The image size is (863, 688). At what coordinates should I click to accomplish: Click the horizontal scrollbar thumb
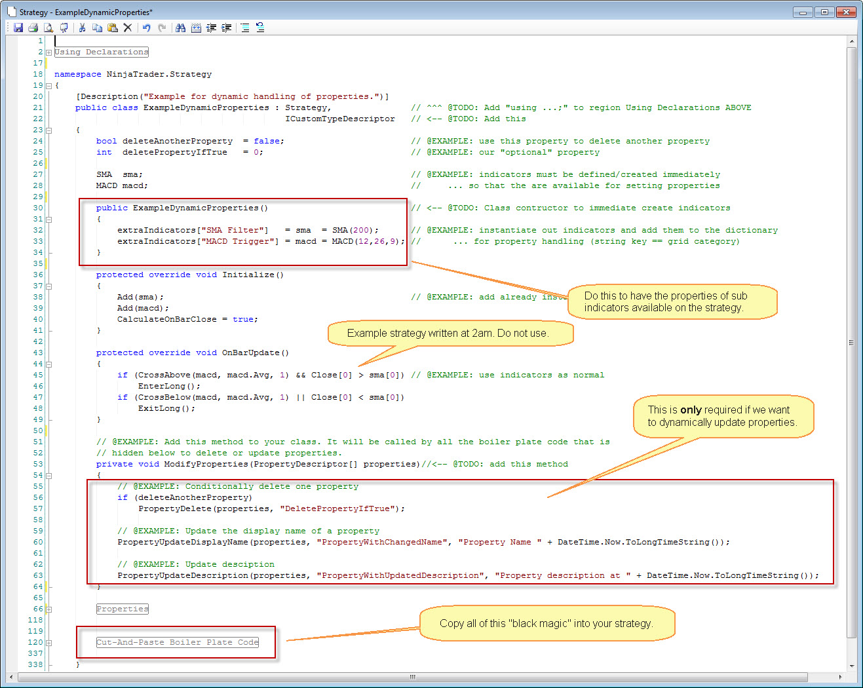coord(413,677)
